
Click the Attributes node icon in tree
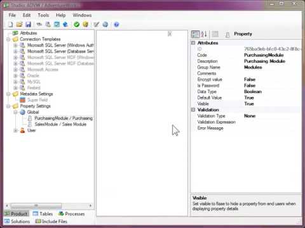click(15, 33)
